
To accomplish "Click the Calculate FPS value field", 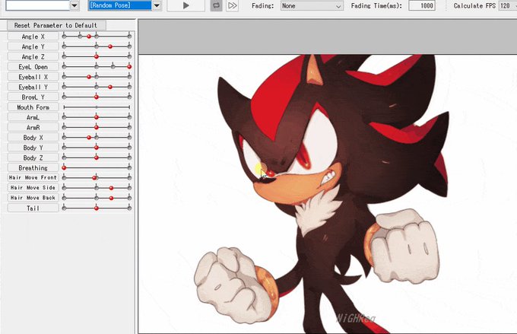I will pyautogui.click(x=507, y=5).
